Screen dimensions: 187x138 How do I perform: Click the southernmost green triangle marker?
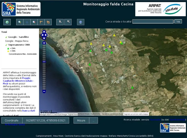[132, 88]
